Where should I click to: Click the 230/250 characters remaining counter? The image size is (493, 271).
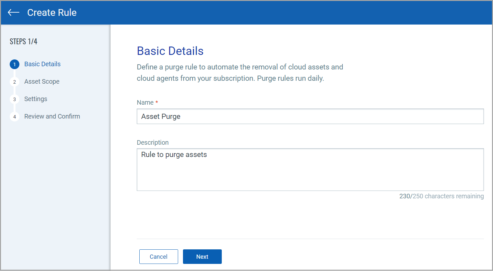click(x=441, y=196)
